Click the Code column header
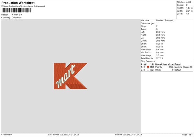This screenshot has width=194, height=137. tap(171, 64)
